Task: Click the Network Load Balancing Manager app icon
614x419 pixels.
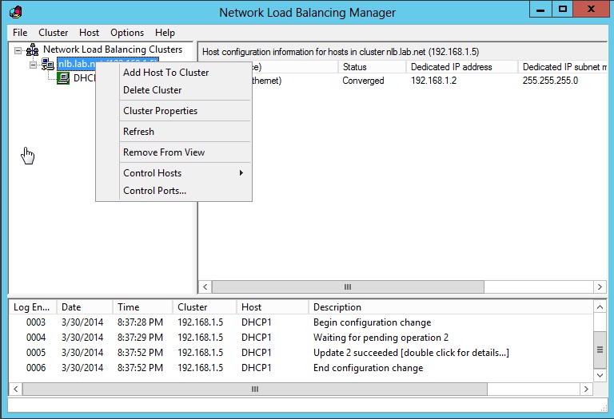Action: click(x=15, y=11)
